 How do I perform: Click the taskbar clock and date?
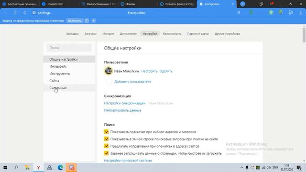pyautogui.click(x=287, y=168)
